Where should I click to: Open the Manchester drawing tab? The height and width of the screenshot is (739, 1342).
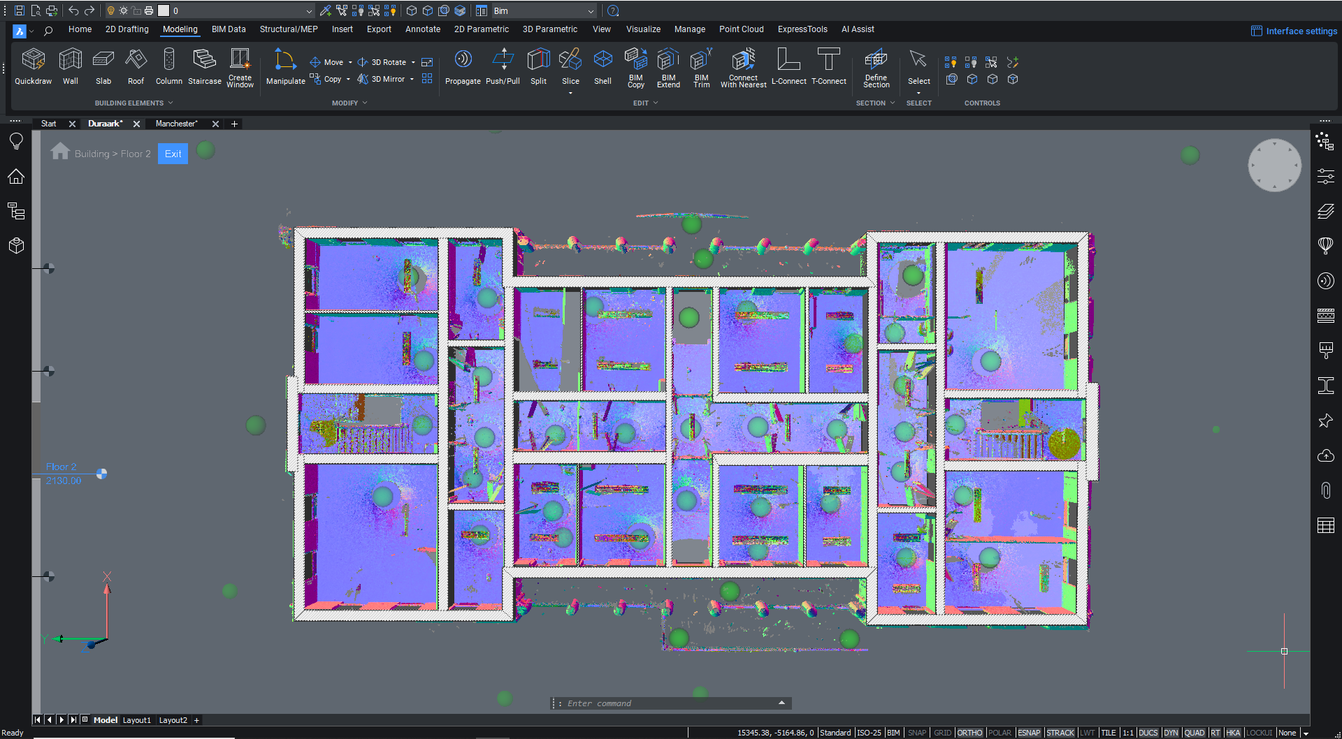click(x=177, y=124)
